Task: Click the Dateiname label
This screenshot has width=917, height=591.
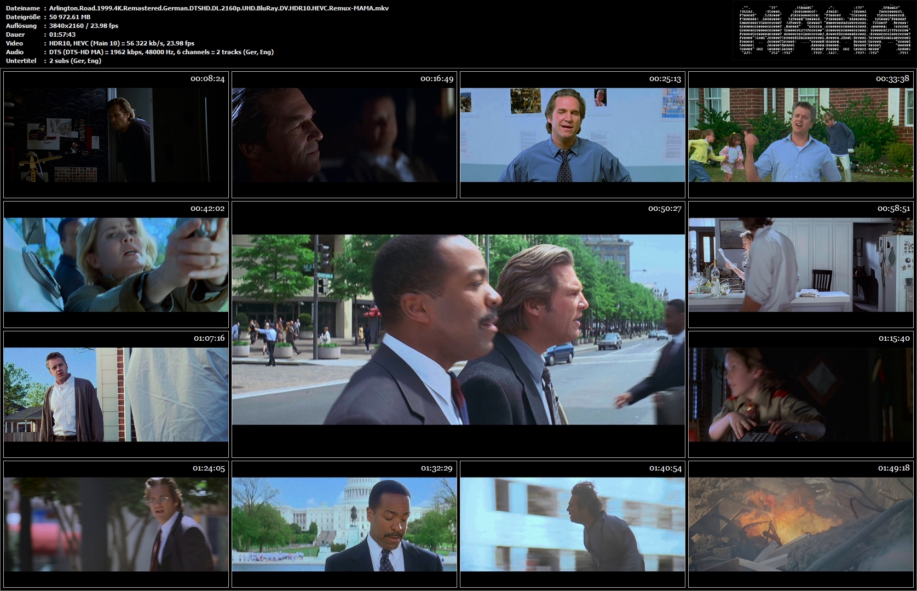Action: (23, 8)
